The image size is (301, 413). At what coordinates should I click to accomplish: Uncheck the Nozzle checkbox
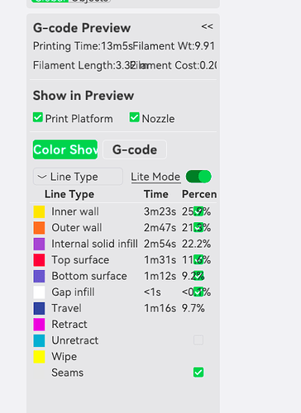[134, 117]
